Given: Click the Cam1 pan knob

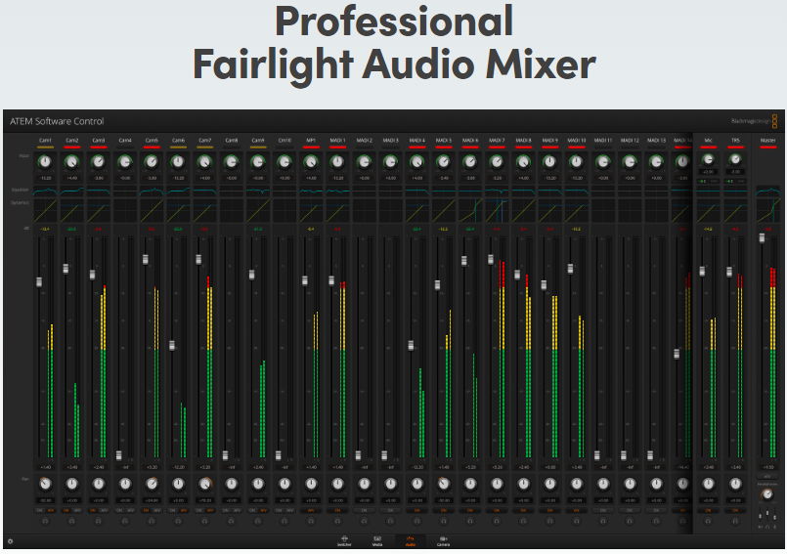Looking at the screenshot, I should (x=45, y=485).
